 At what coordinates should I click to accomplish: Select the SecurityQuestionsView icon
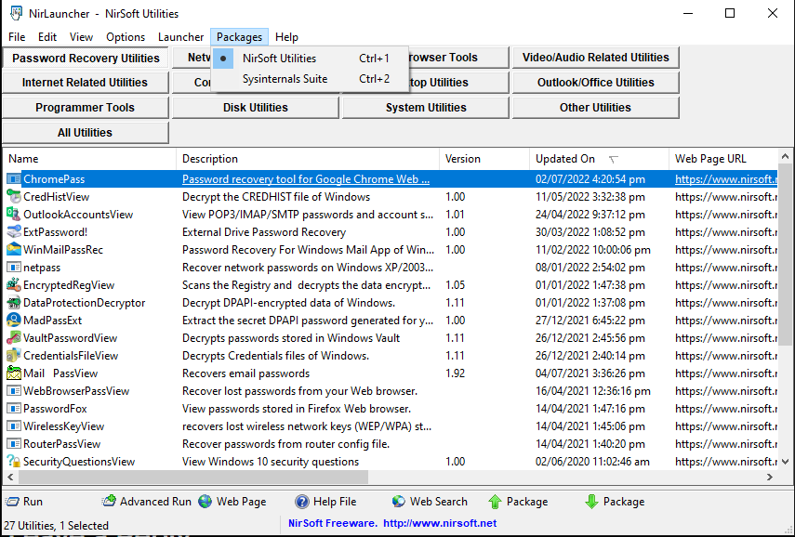14,462
